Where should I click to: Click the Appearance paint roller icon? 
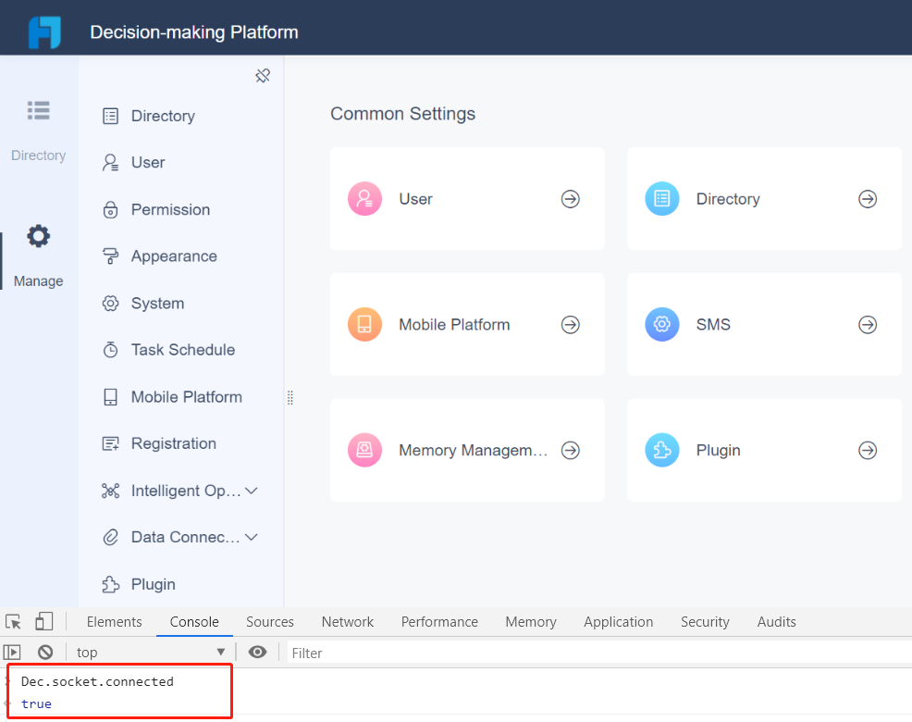tap(110, 256)
